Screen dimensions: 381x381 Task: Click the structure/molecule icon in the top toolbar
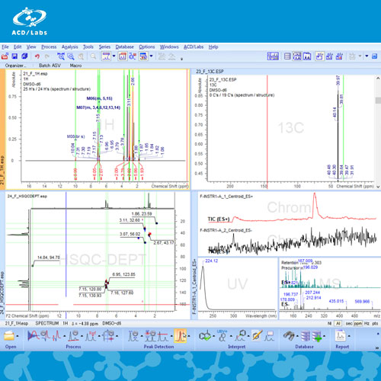(x=133, y=56)
